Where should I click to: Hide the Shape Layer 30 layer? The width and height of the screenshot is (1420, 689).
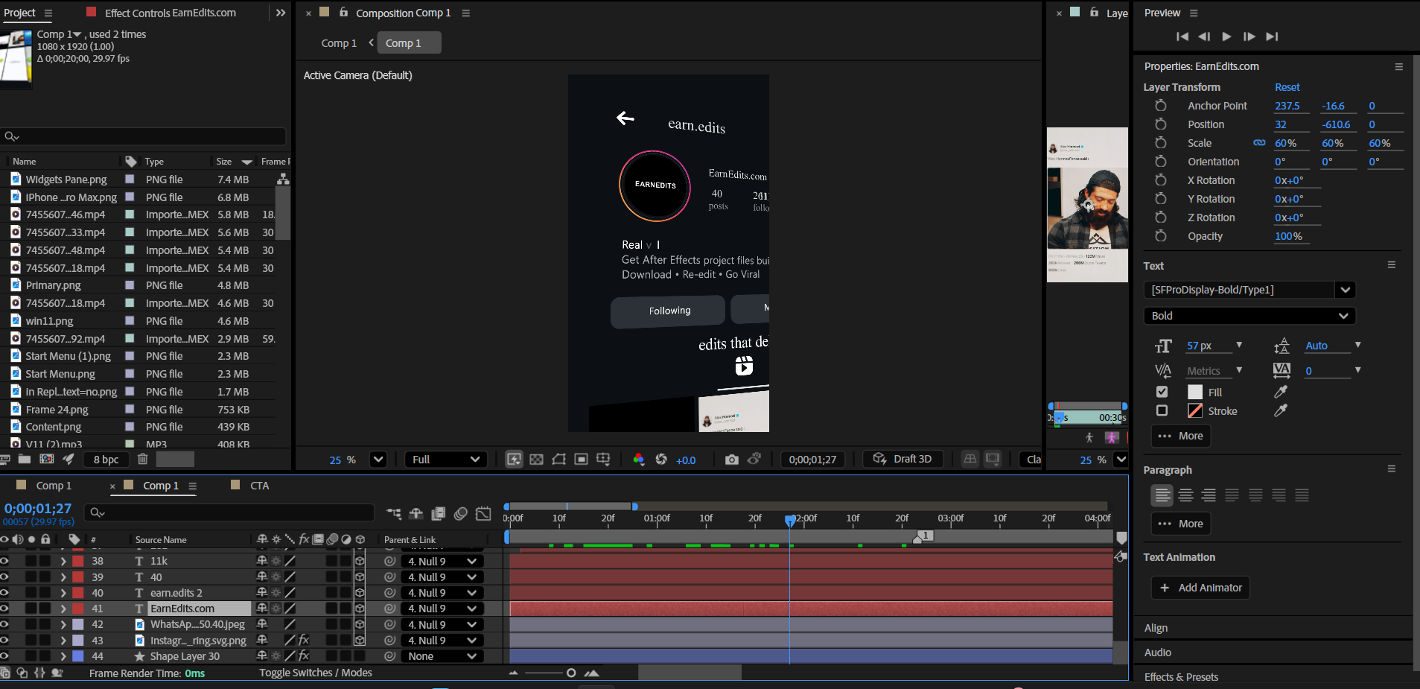[x=5, y=656]
